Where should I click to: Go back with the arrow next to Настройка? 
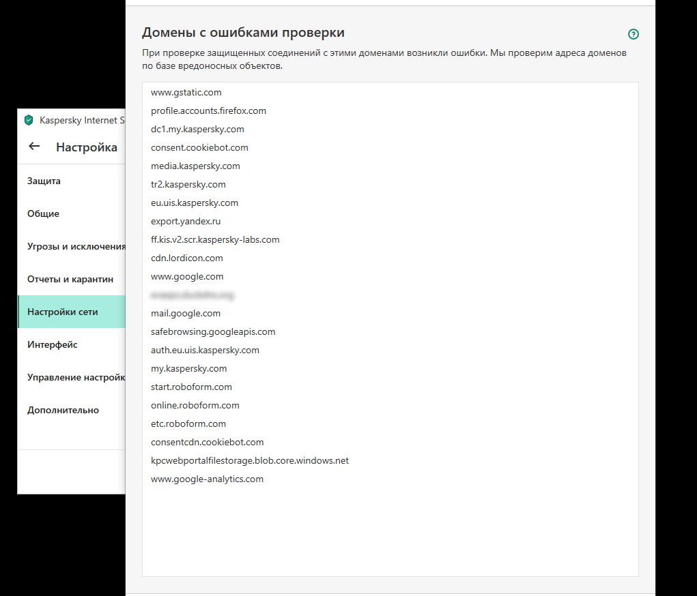point(34,146)
